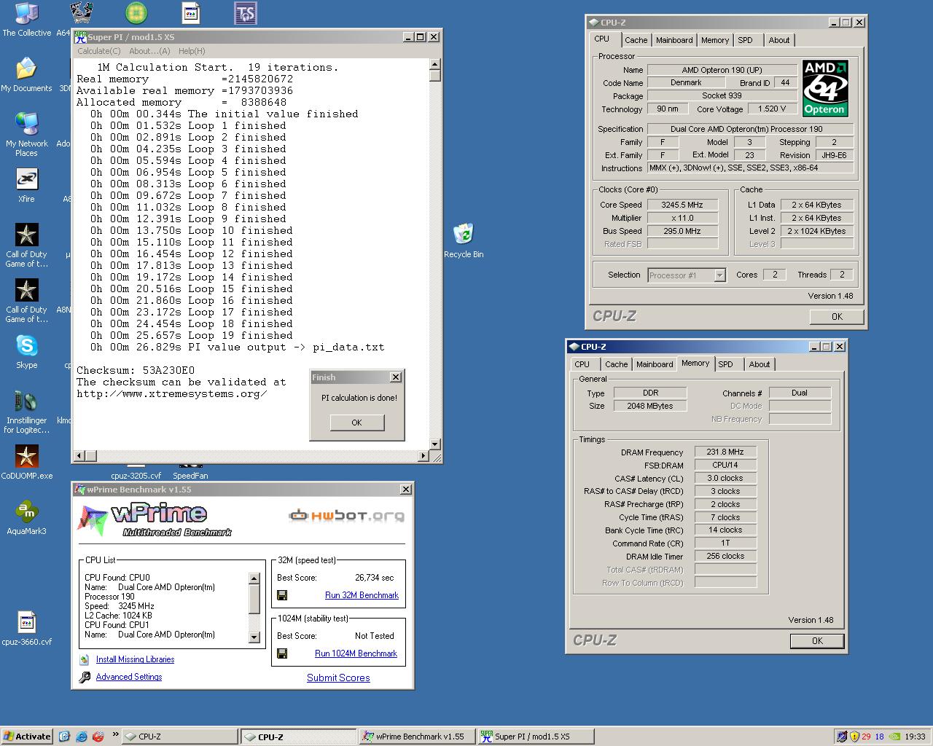Open the green circular desktop icon
The height and width of the screenshot is (746, 933).
click(136, 13)
